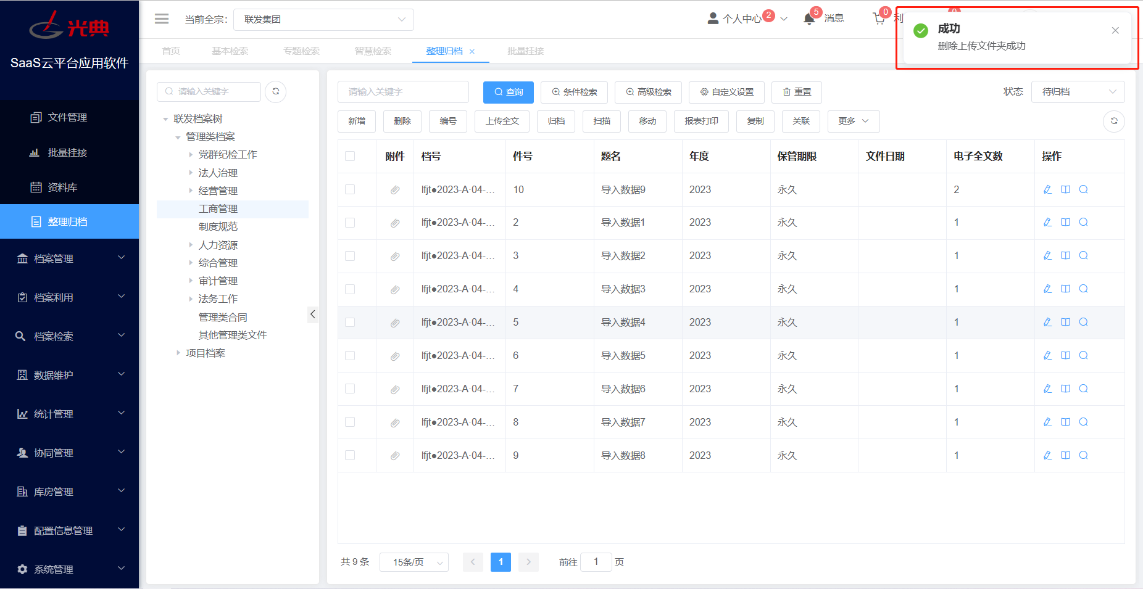Image resolution: width=1143 pixels, height=589 pixels.
Task: Click the 高级检索 button
Action: 648,92
